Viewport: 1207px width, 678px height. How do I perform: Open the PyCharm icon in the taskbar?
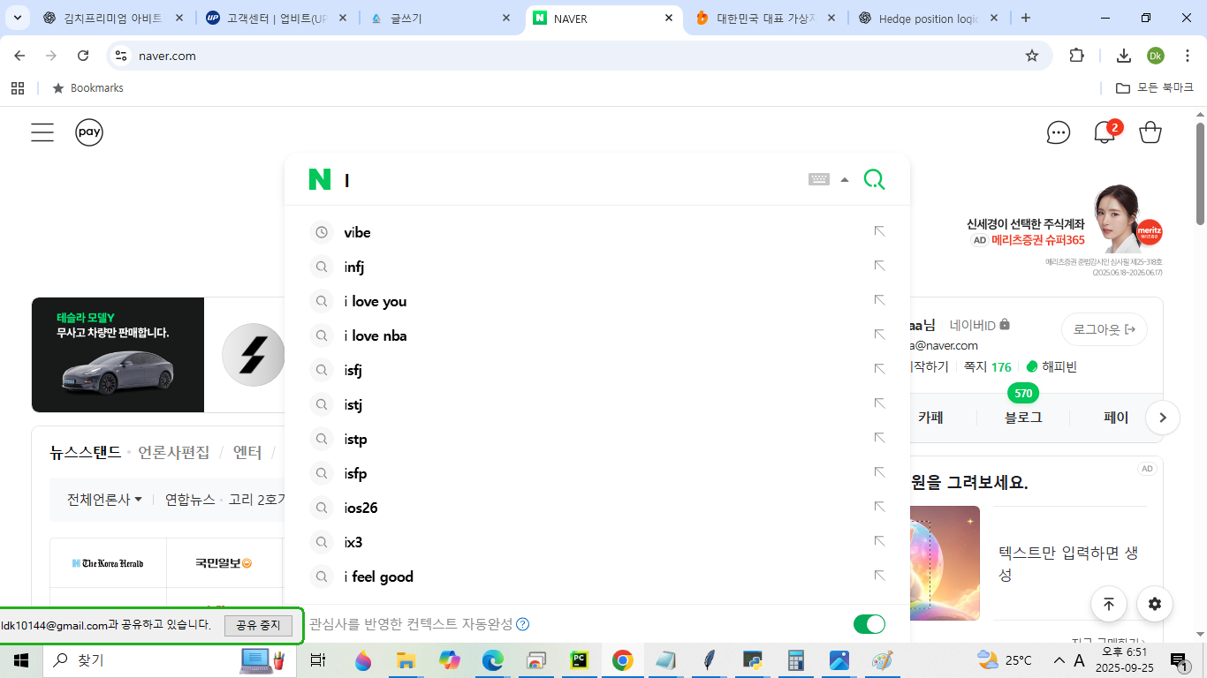pos(580,659)
